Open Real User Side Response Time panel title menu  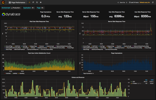point(39,22)
